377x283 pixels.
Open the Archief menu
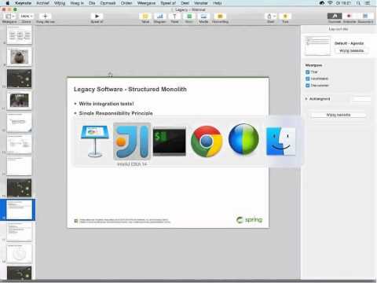point(42,3)
